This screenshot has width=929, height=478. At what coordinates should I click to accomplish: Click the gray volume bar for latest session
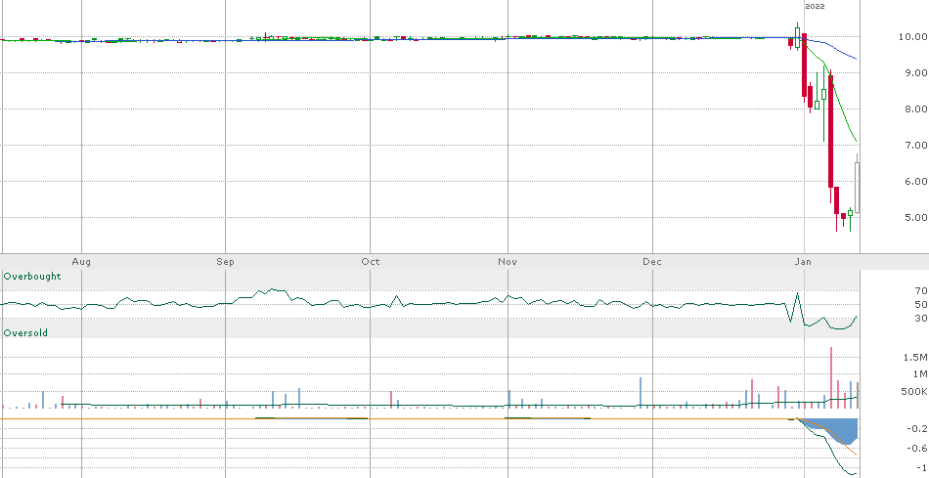(857, 395)
